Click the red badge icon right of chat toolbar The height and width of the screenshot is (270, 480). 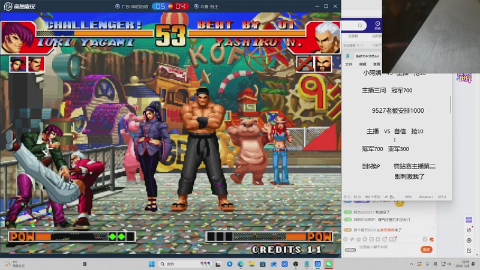[431, 239]
